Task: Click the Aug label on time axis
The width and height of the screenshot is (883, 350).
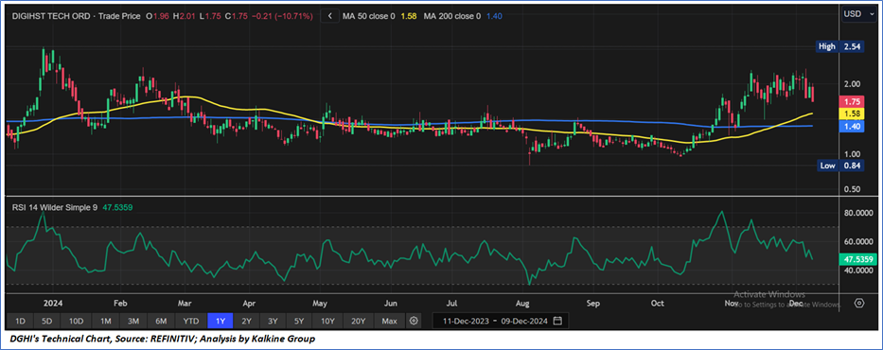Action: point(523,303)
